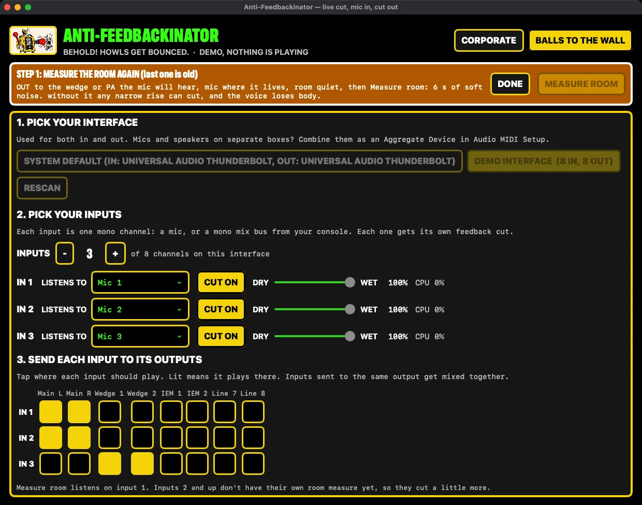Decrease the input count with the minus button
This screenshot has height=505, width=642.
65,253
